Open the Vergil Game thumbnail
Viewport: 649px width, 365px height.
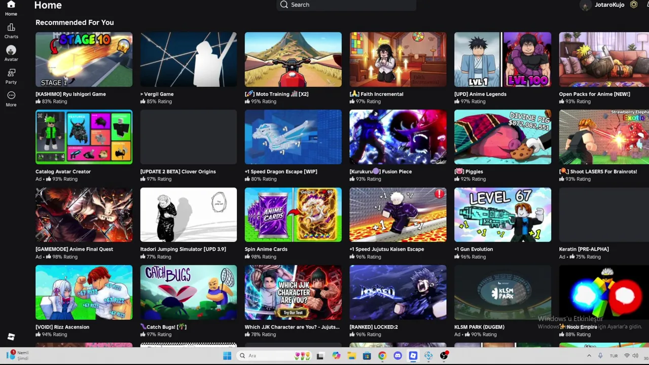click(x=189, y=59)
